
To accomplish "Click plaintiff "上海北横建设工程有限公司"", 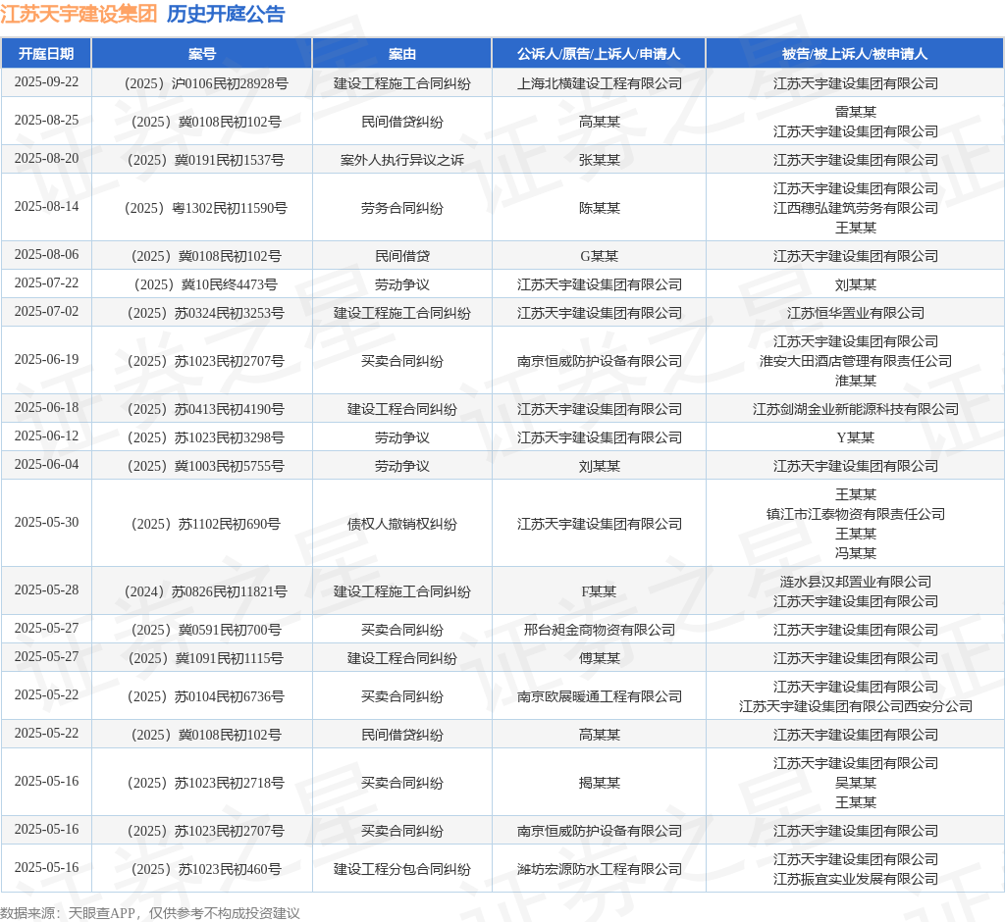I will point(600,84).
